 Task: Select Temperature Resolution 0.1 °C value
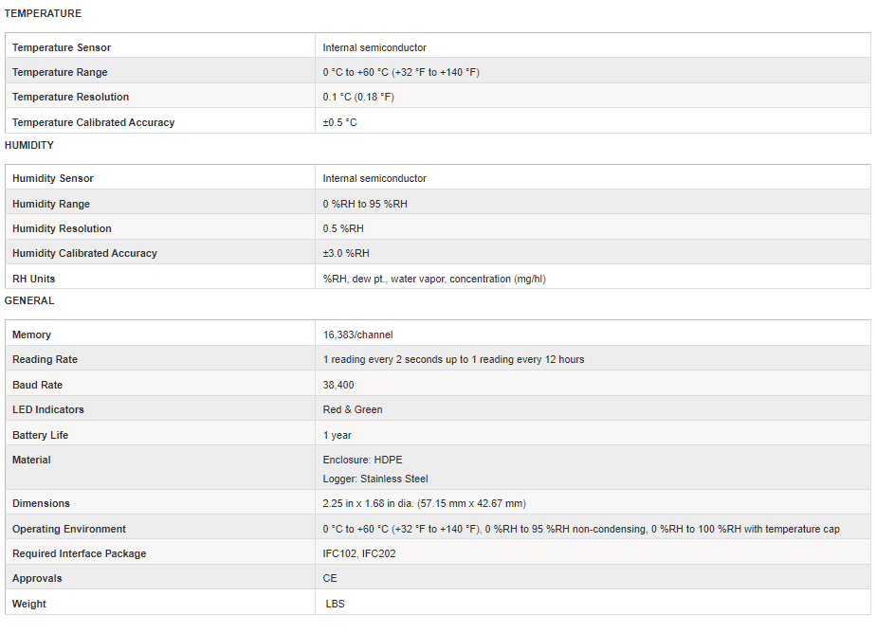coord(358,97)
